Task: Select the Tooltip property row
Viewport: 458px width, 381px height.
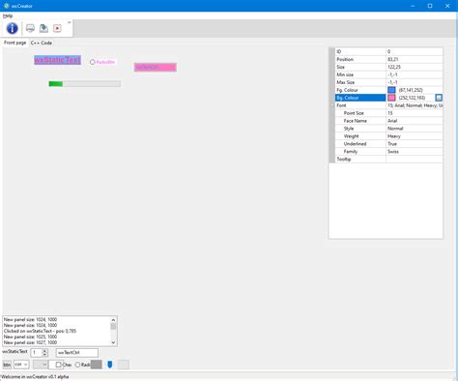Action: click(389, 159)
